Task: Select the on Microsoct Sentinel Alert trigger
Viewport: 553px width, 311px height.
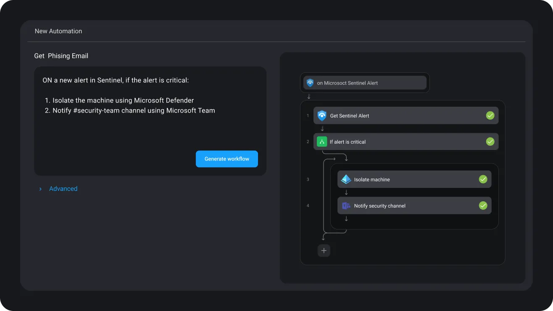Action: click(365, 83)
